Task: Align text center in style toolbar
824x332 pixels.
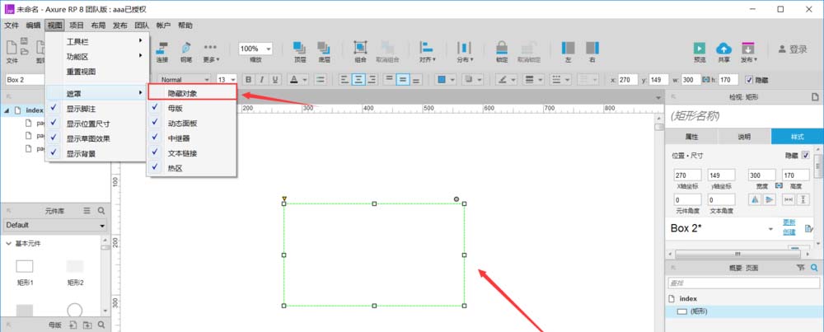Action: (359, 79)
